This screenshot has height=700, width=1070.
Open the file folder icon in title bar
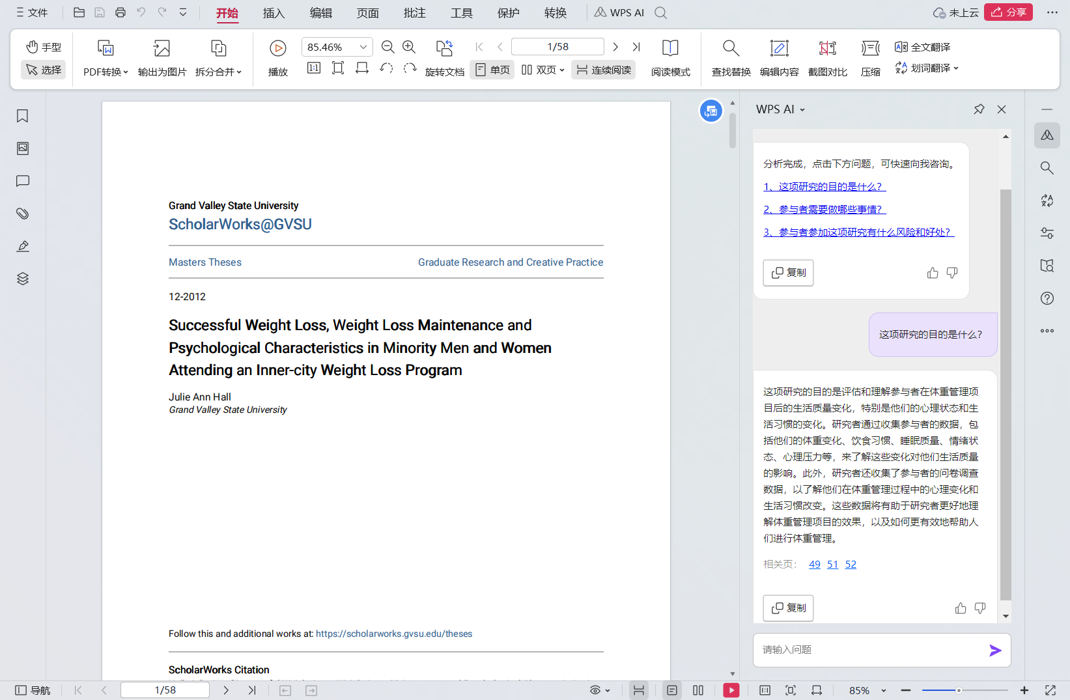tap(79, 12)
